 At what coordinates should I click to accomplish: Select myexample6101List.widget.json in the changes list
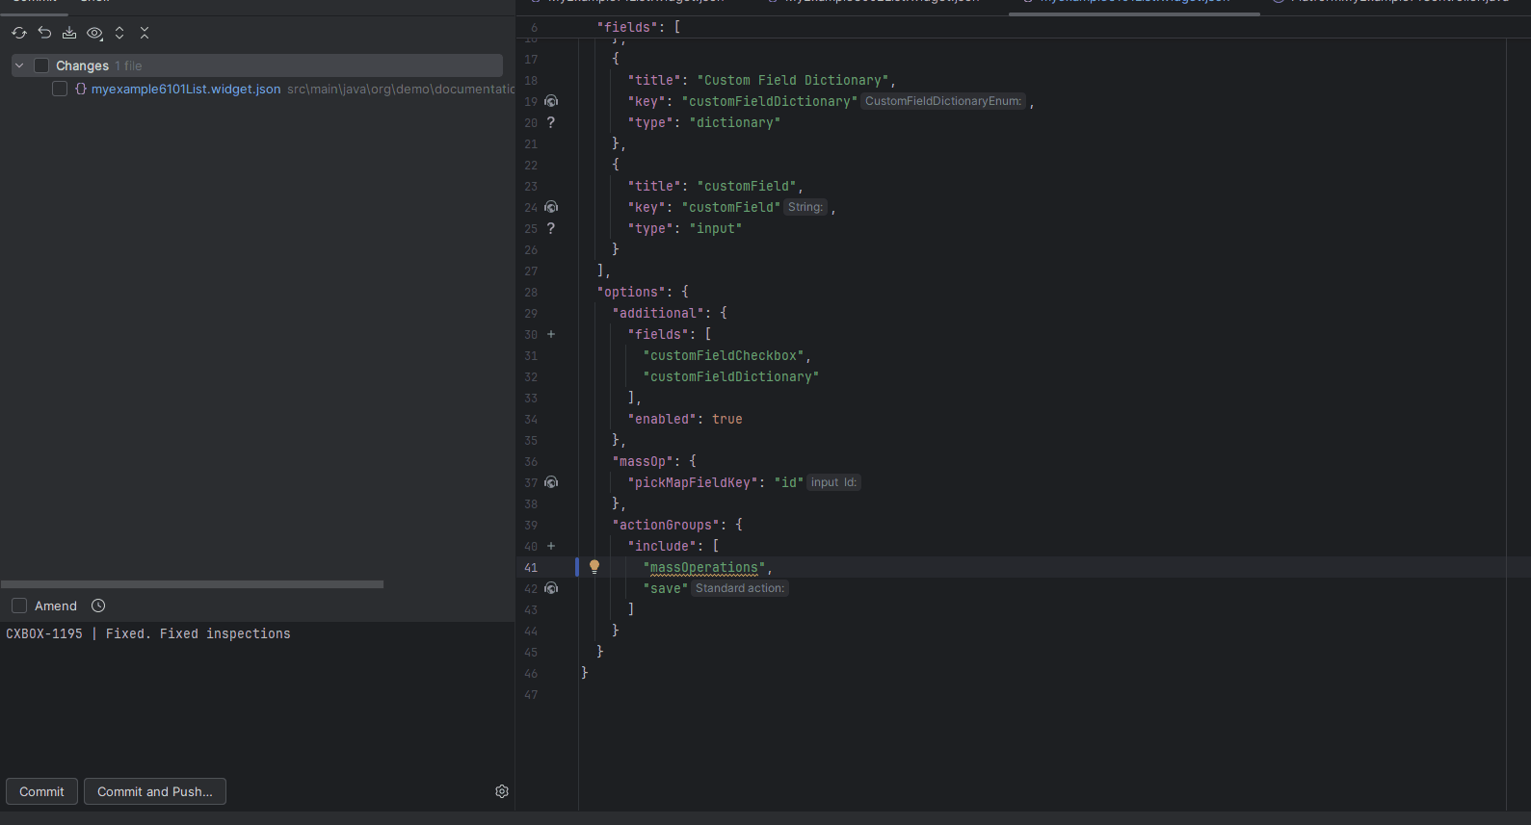(186, 89)
